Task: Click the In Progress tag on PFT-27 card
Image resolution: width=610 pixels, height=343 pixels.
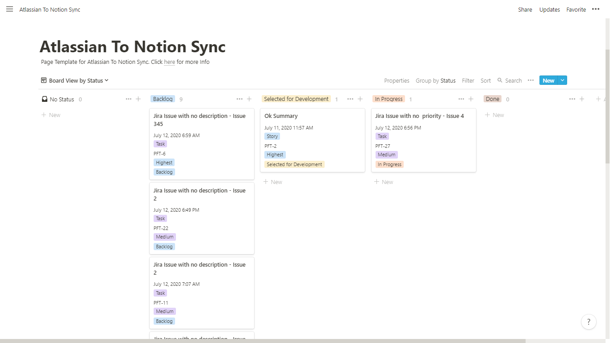Action: coord(389,164)
